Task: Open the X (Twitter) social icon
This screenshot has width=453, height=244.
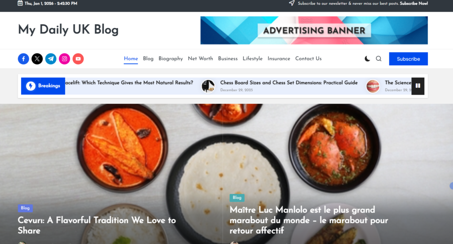Action: point(37,59)
